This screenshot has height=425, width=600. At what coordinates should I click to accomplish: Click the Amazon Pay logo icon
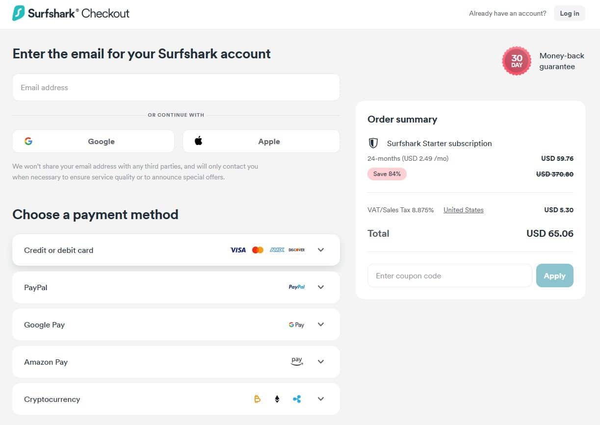coord(297,362)
